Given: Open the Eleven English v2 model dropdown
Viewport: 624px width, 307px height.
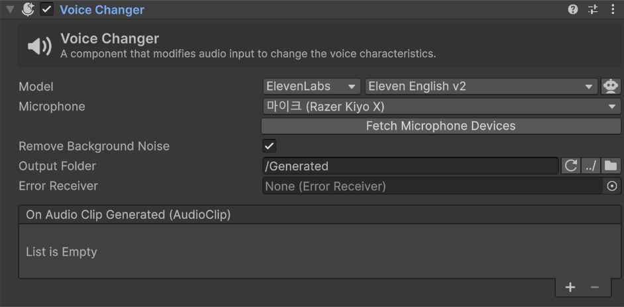Looking at the screenshot, I should [481, 87].
